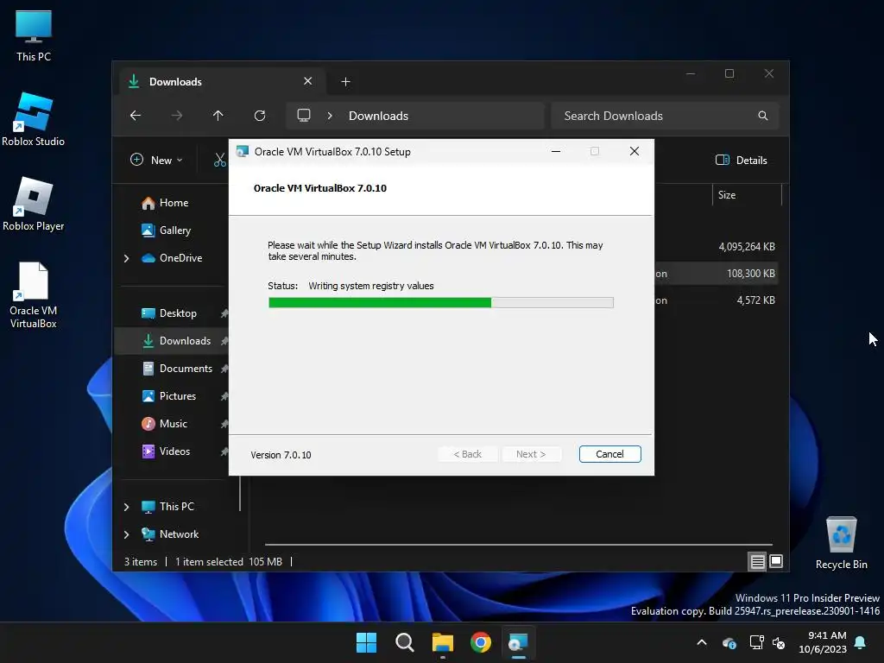Click the VirtualBox installer taskbar icon
This screenshot has height=663, width=884.
[x=518, y=642]
